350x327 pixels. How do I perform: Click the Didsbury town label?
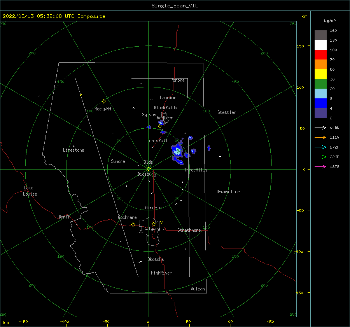pyautogui.click(x=147, y=174)
